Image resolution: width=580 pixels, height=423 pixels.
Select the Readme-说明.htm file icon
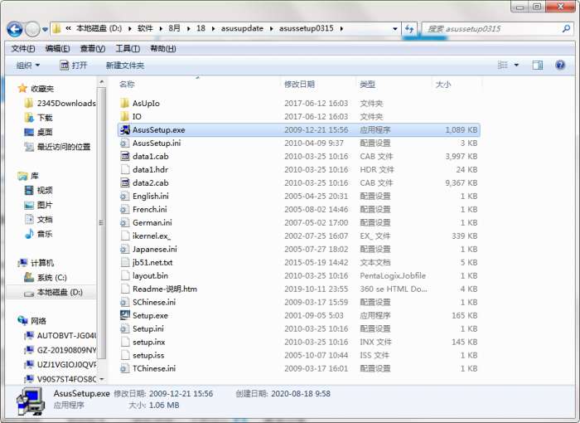pos(125,289)
